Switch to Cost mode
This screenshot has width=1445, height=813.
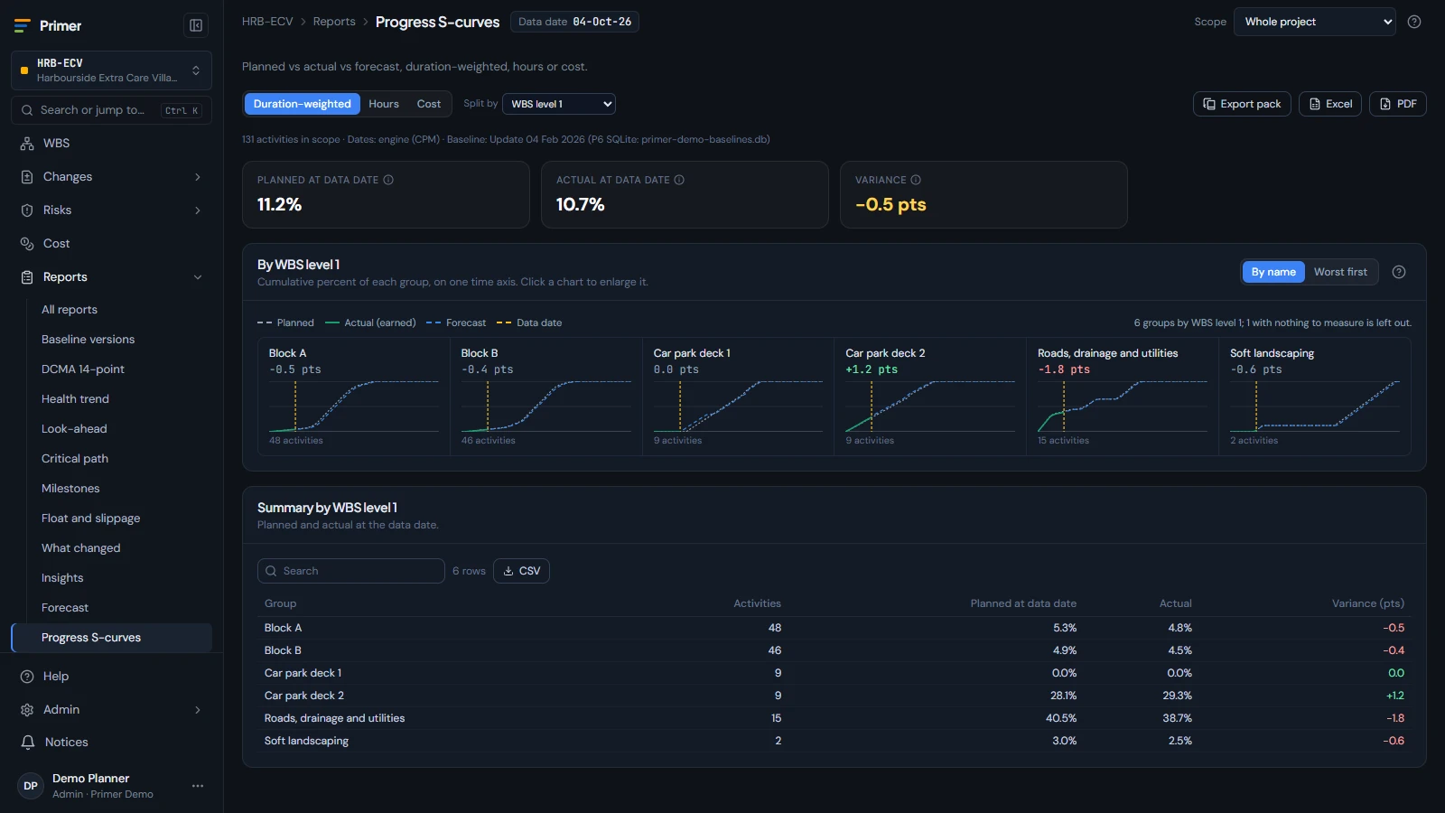point(429,104)
